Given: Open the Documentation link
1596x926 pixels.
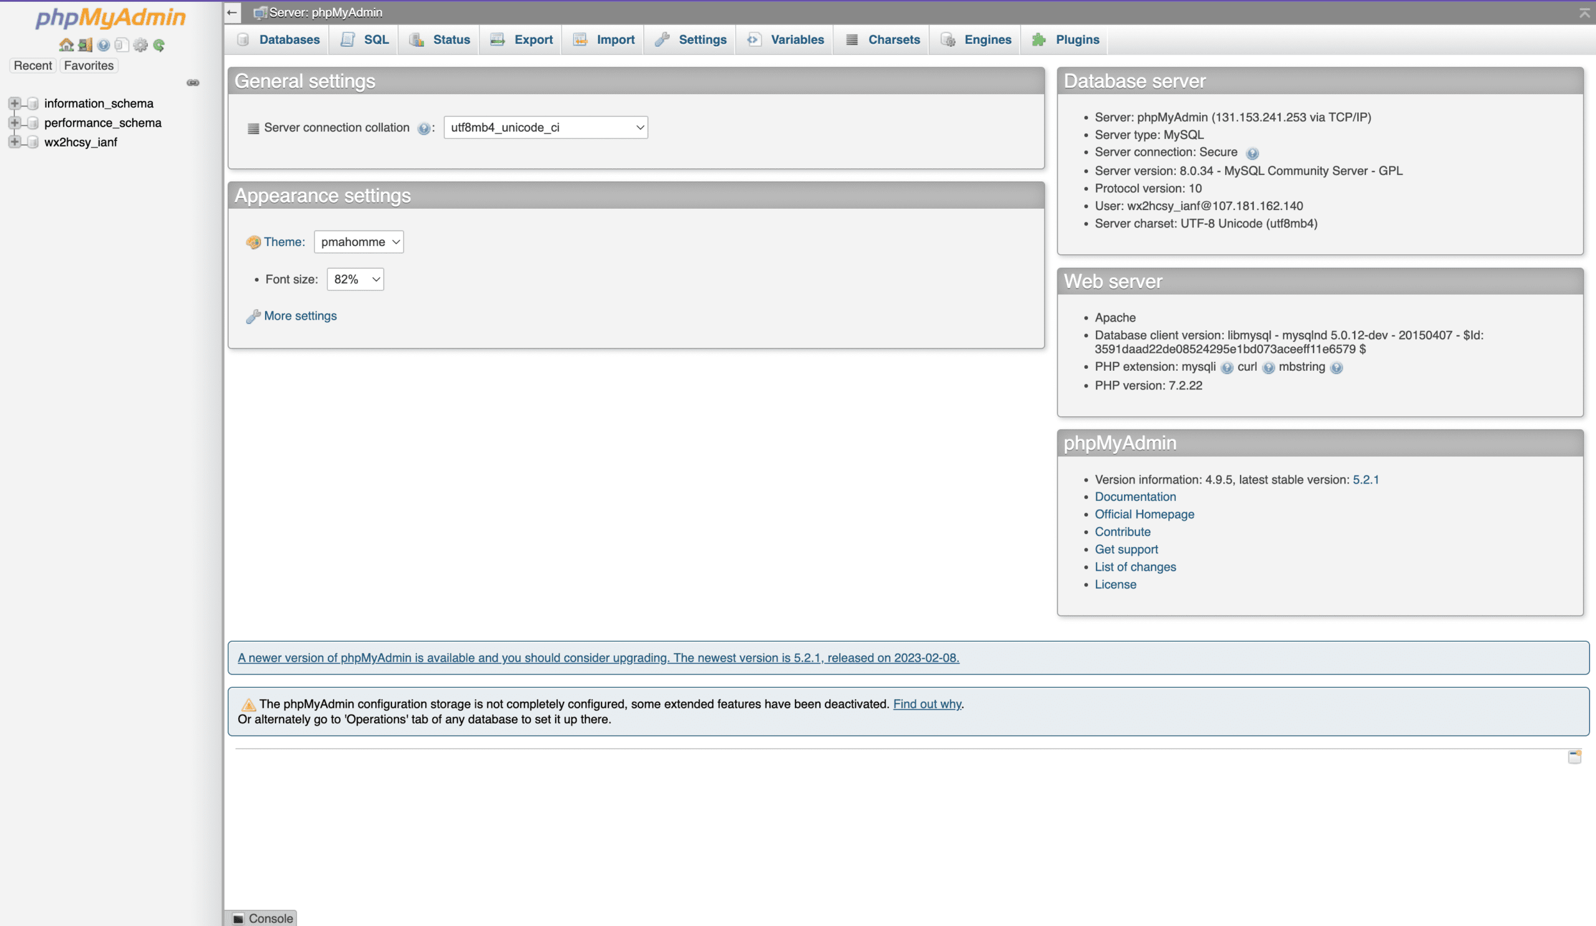Looking at the screenshot, I should pos(1135,497).
